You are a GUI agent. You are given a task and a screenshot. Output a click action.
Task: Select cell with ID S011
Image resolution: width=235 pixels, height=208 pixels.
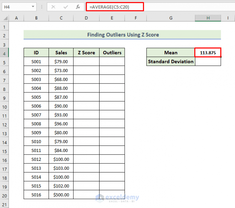[36, 150]
